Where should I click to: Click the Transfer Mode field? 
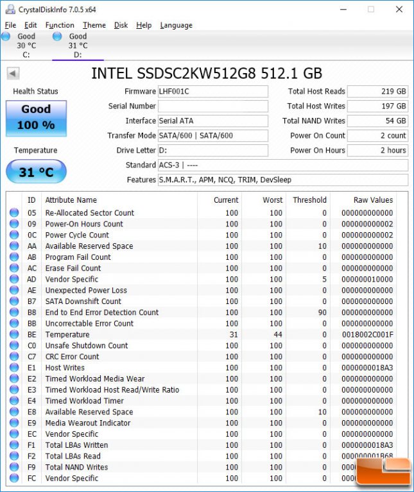click(213, 135)
